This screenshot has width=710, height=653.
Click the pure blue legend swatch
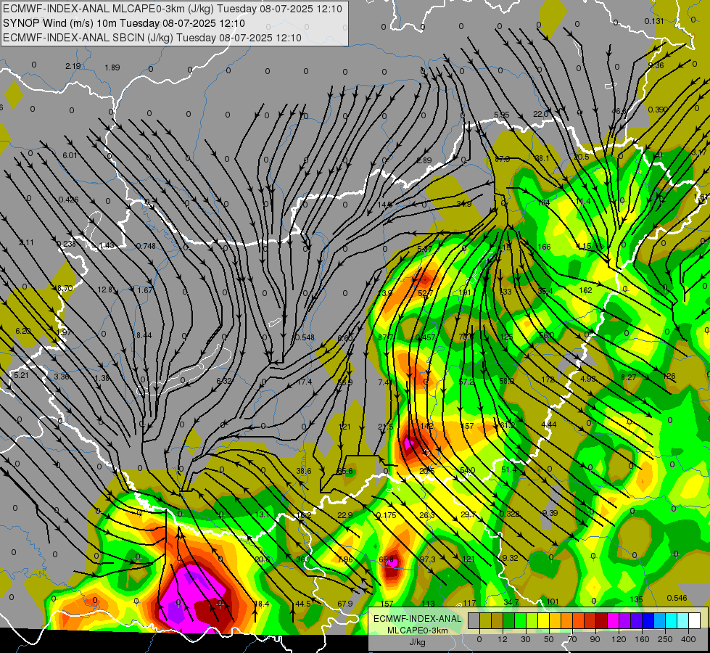[648, 620]
